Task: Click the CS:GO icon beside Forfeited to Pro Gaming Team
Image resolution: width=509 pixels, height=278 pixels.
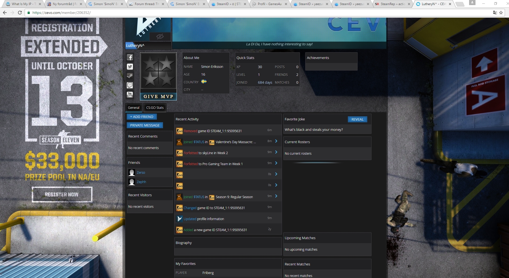Action: pos(179,164)
